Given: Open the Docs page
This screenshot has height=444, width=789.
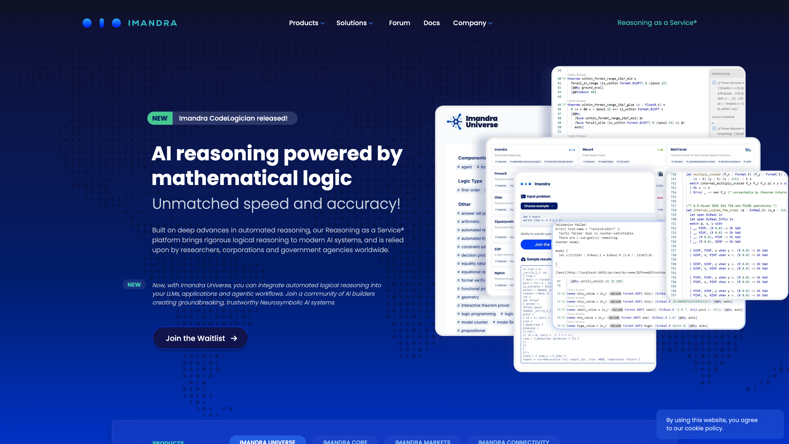Looking at the screenshot, I should [x=431, y=23].
